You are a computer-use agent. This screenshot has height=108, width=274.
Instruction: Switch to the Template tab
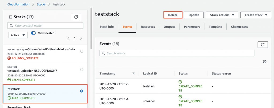coord(215,27)
